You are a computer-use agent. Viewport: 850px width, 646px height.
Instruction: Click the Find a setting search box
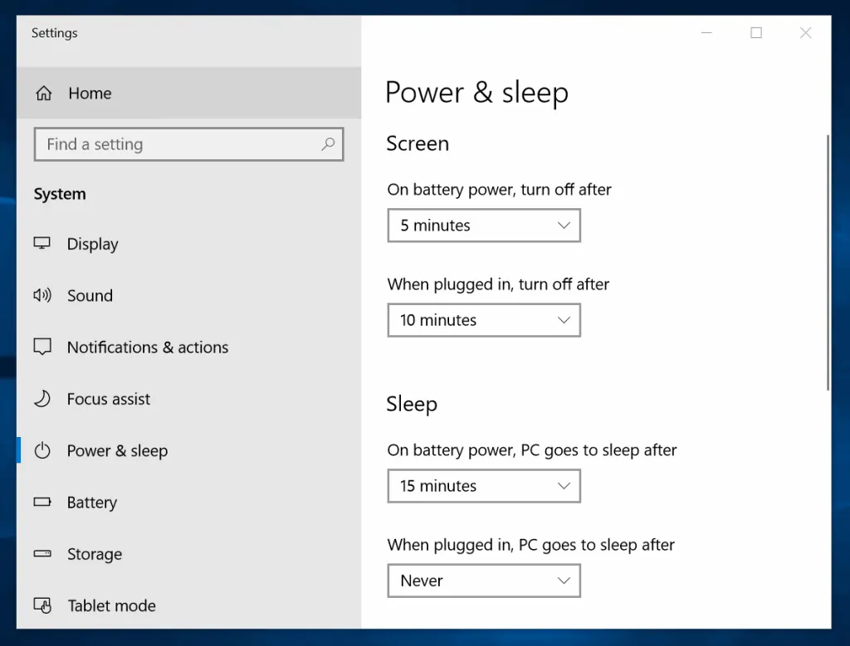pos(166,143)
